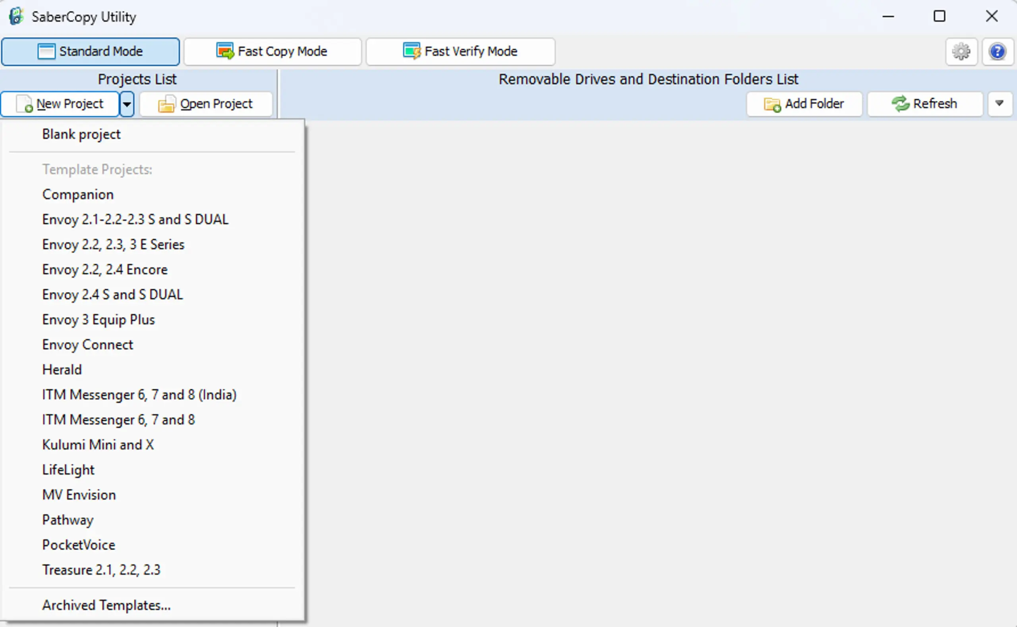Maximize the SaberCopy Utility window
The width and height of the screenshot is (1017, 627).
tap(940, 17)
